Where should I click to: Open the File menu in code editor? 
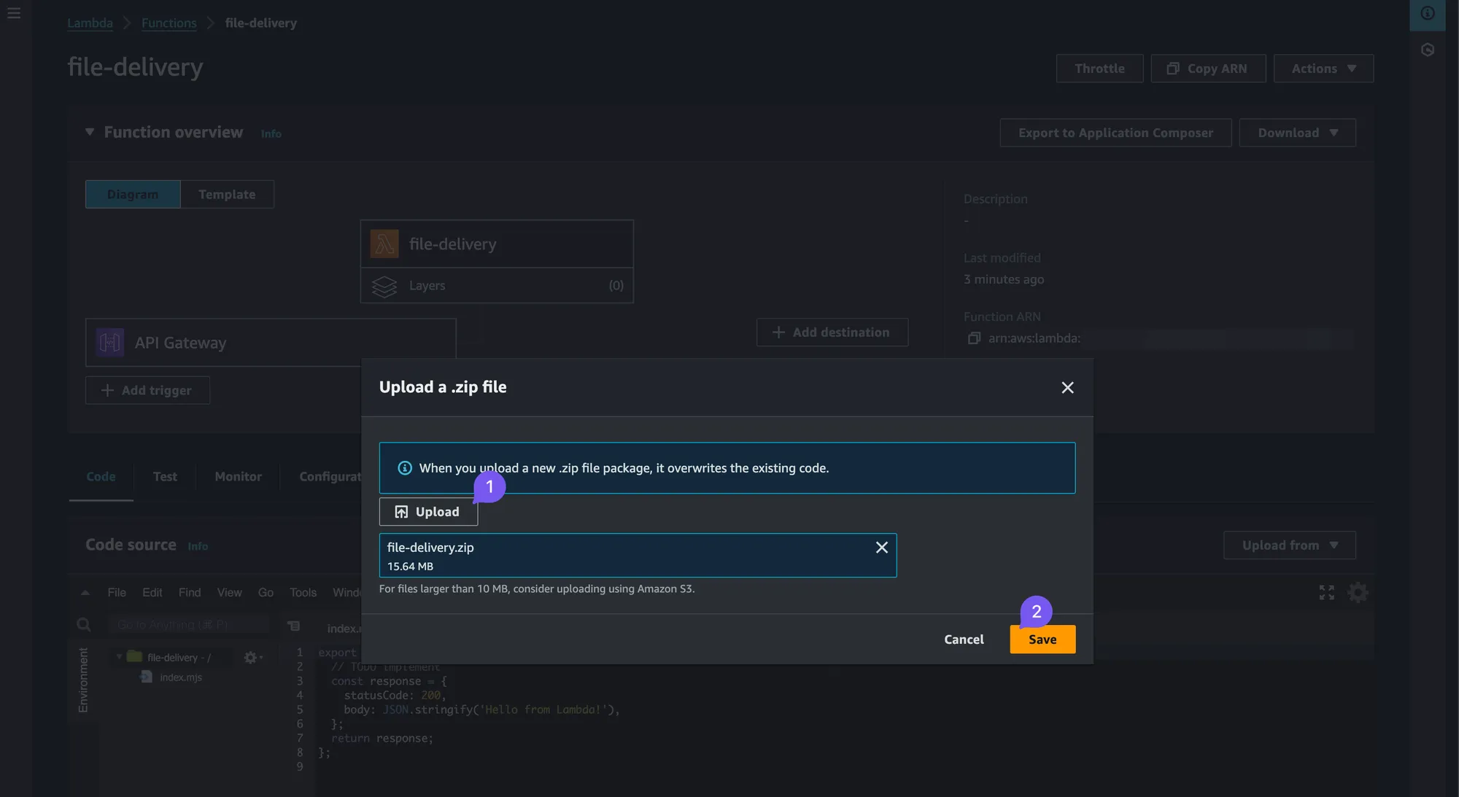point(117,592)
